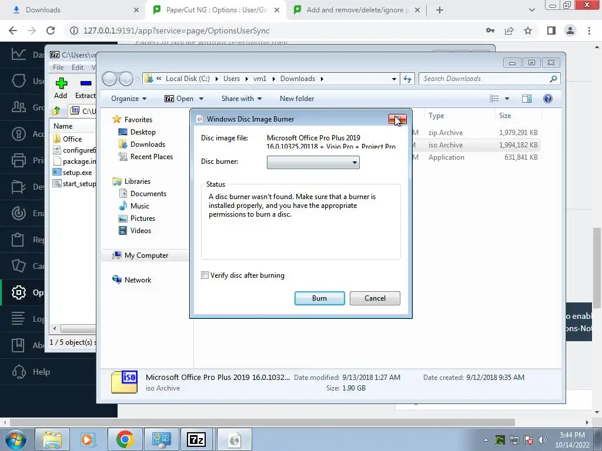
Task: Open Windows Start menu
Action: tap(16, 439)
